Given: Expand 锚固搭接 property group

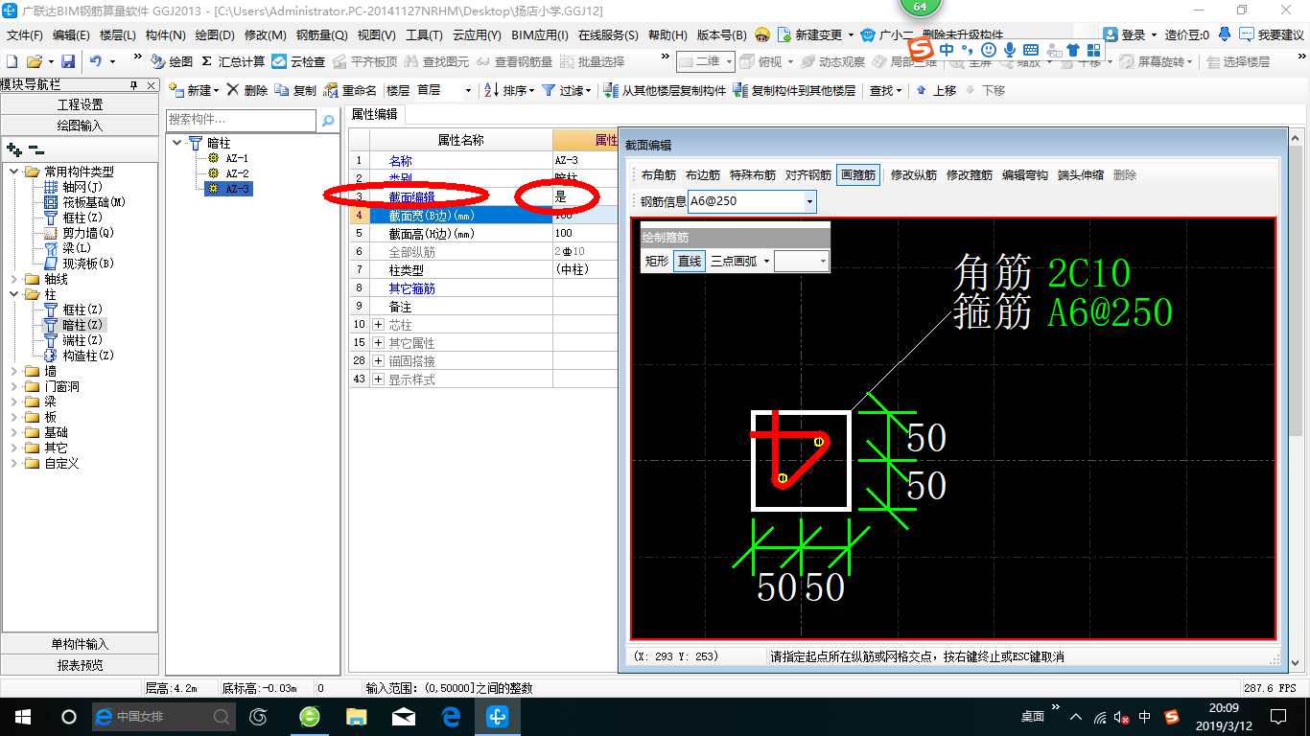Looking at the screenshot, I should click(378, 361).
